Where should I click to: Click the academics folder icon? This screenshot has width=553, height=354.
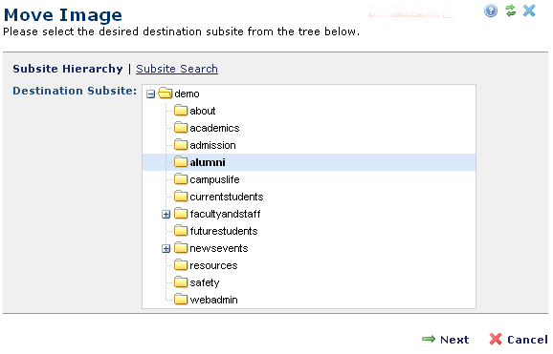[181, 128]
